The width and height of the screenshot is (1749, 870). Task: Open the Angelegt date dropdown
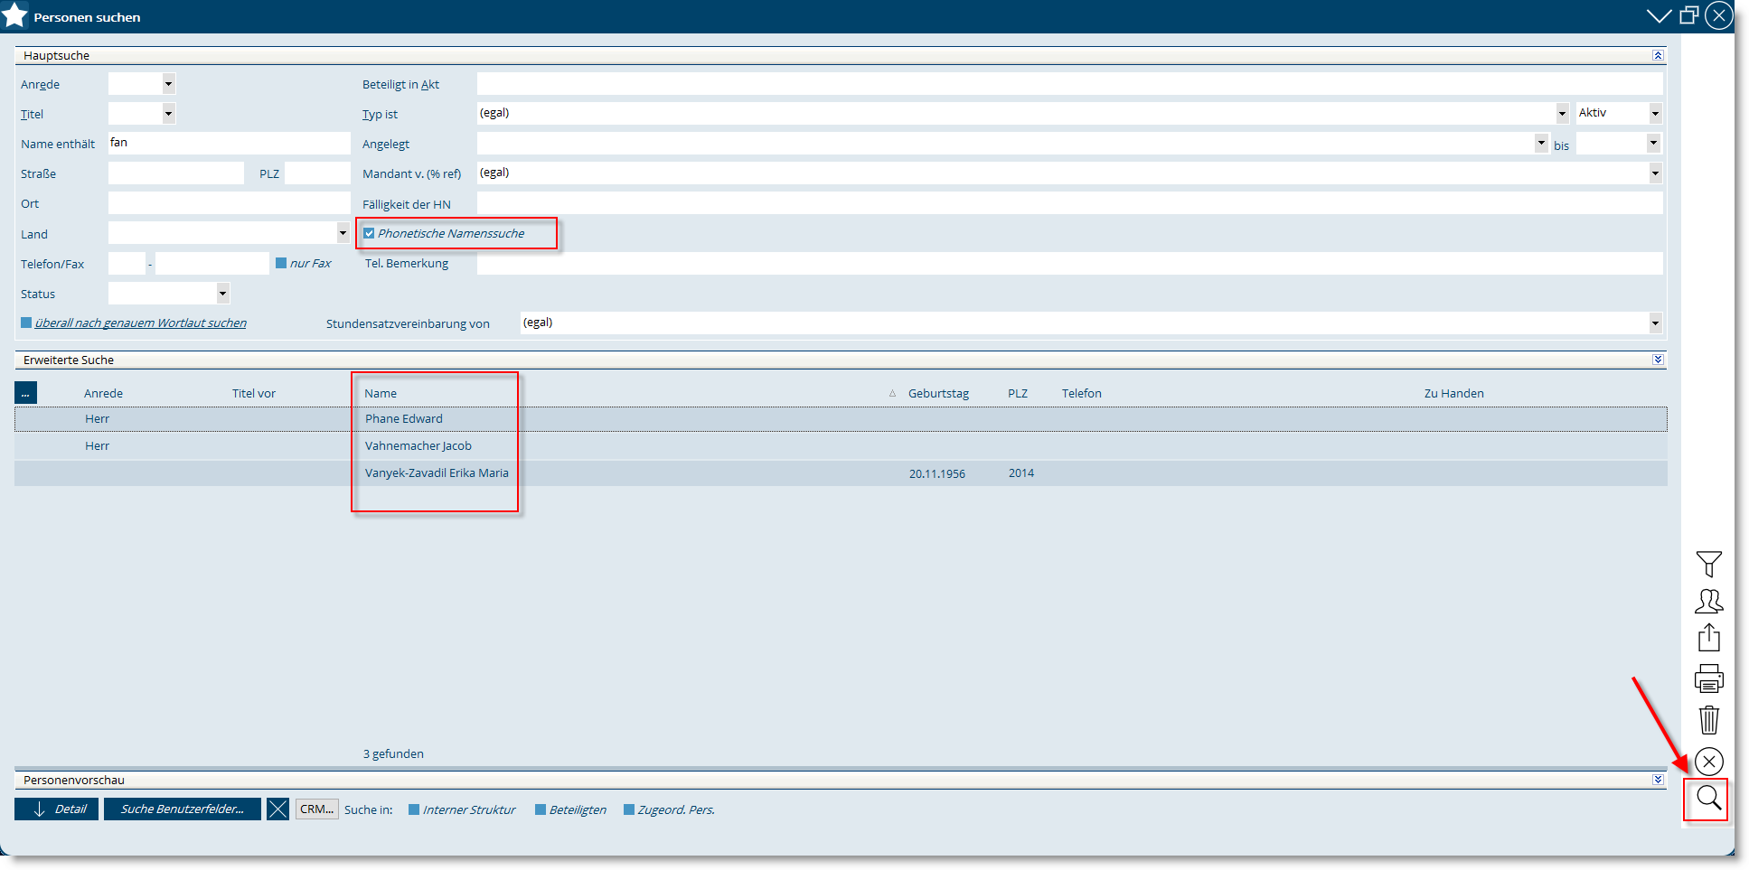(1541, 143)
